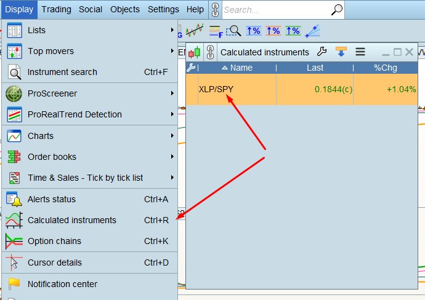Viewport: 425px width, 300px height.
Task: Open ProRealTrend Detection submenu
Action: coord(89,114)
